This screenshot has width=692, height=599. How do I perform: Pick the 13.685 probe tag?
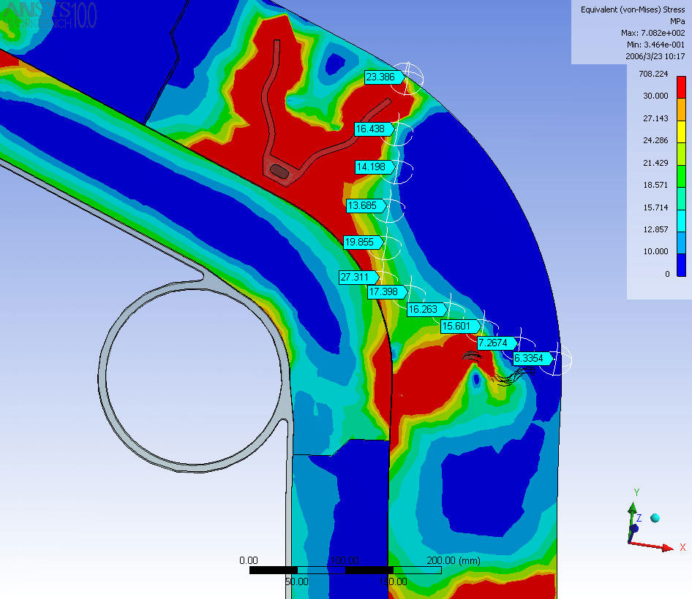[x=362, y=206]
